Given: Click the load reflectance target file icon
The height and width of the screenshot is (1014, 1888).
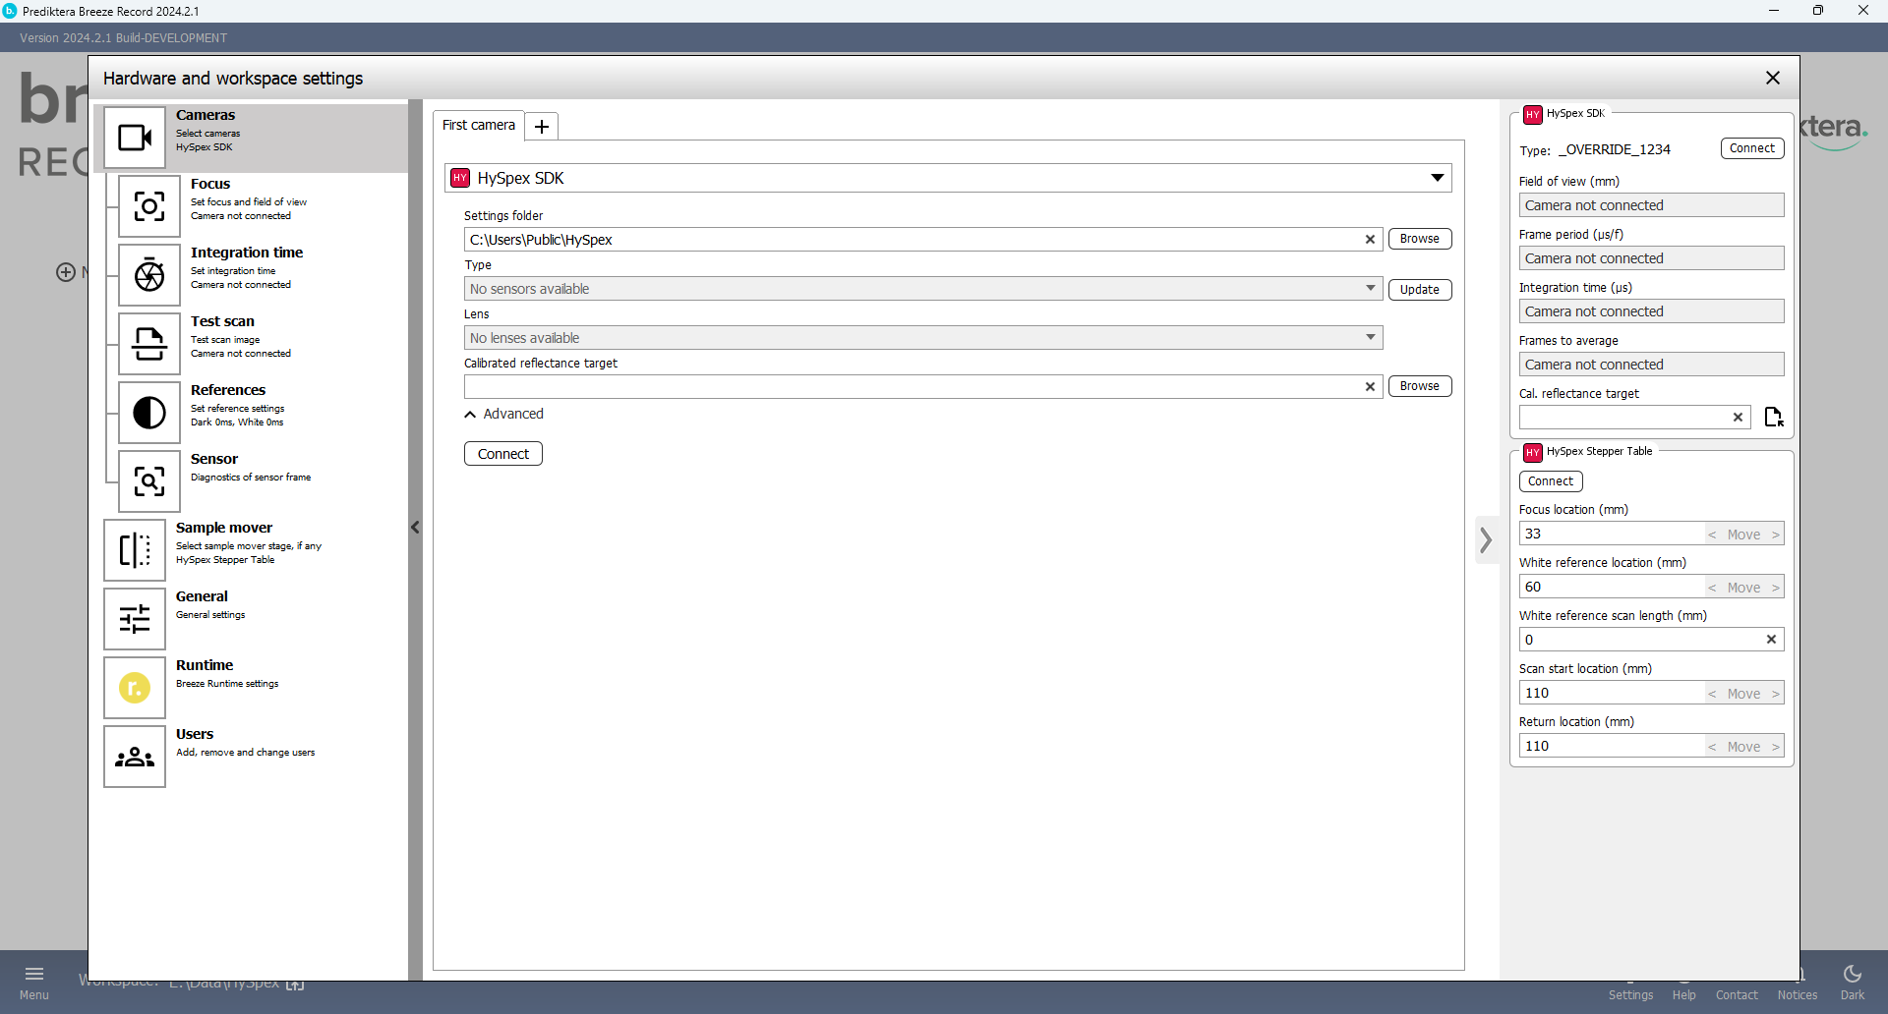Looking at the screenshot, I should [x=1773, y=418].
